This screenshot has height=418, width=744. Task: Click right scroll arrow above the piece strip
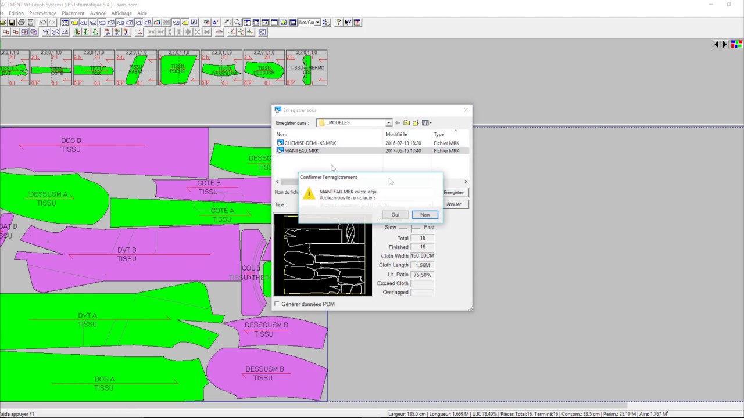pyautogui.click(x=725, y=44)
